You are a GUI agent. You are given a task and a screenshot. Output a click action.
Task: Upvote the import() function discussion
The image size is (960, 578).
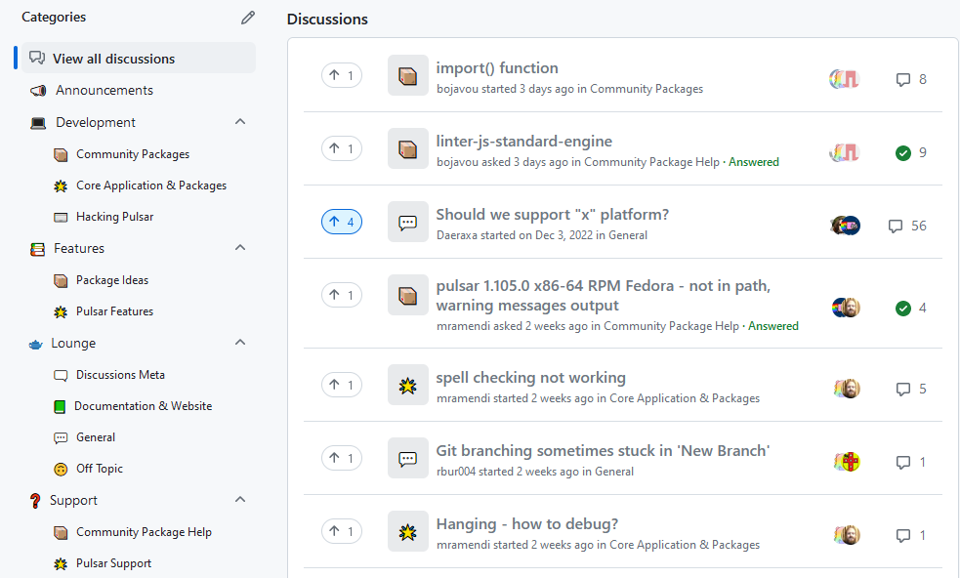click(x=342, y=75)
